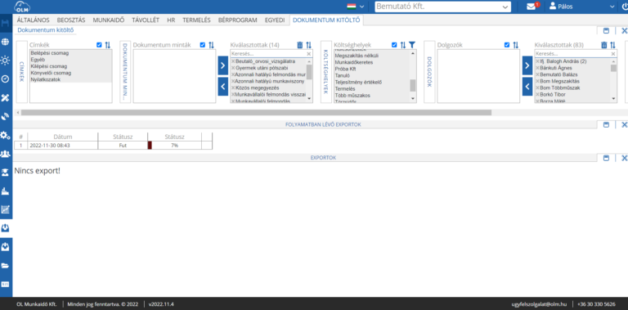Open the clock sidebar icon
The height and width of the screenshot is (310, 628).
[x=5, y=79]
